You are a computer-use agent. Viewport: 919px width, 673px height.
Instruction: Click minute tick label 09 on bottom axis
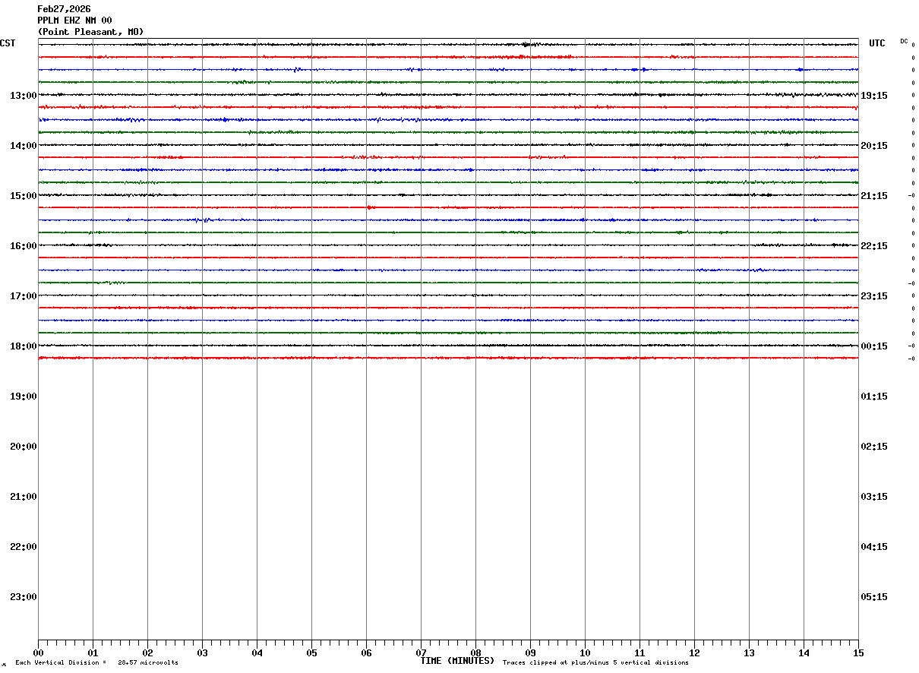530,652
